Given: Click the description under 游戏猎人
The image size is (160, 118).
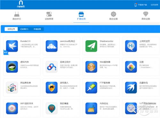Looking at the screenshot, I should coord(69,87).
